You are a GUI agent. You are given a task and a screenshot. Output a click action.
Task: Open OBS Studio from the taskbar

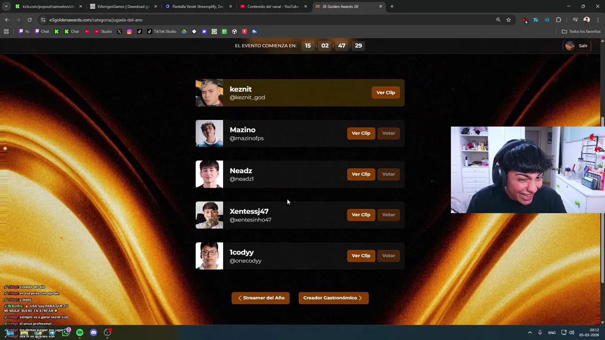tap(107, 332)
